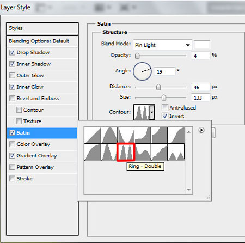Pick the Rolling Slope Descending contour
This screenshot has width=245, height=243.
point(143,152)
